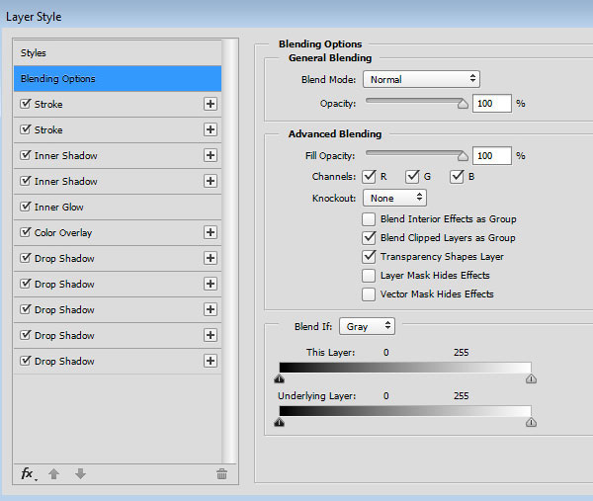593x501 pixels.
Task: Click the move effect up arrow icon
Action: point(53,473)
